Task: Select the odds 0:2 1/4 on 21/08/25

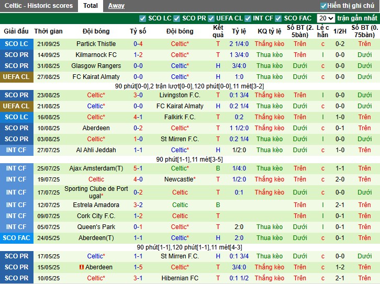Action: tap(239, 106)
